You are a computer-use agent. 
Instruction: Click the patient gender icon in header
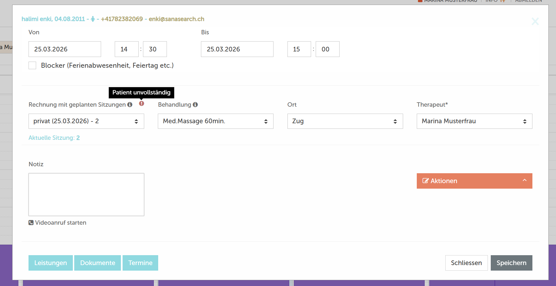pos(93,19)
